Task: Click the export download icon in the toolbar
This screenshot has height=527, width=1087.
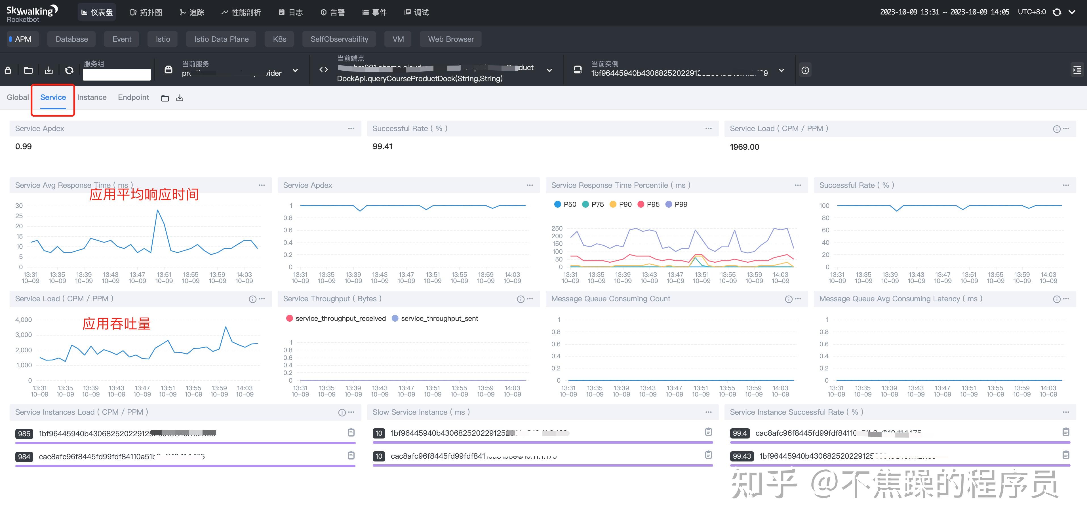Action: pyautogui.click(x=49, y=70)
